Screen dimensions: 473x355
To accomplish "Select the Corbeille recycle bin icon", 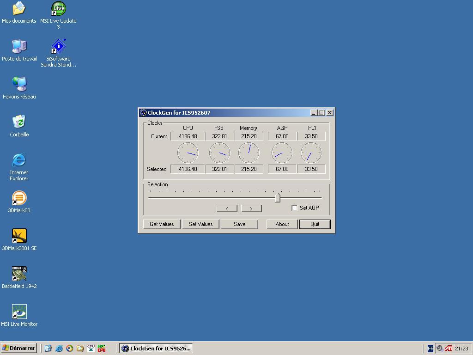I will pos(19,122).
